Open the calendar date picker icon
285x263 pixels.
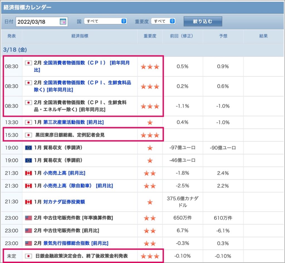[63, 22]
